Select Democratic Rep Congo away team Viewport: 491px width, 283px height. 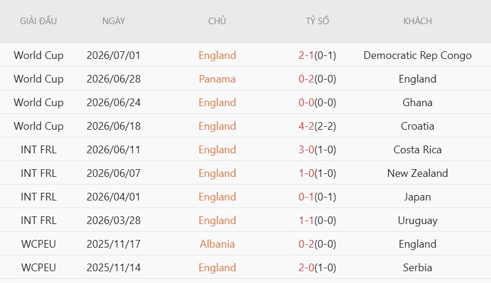(x=417, y=55)
